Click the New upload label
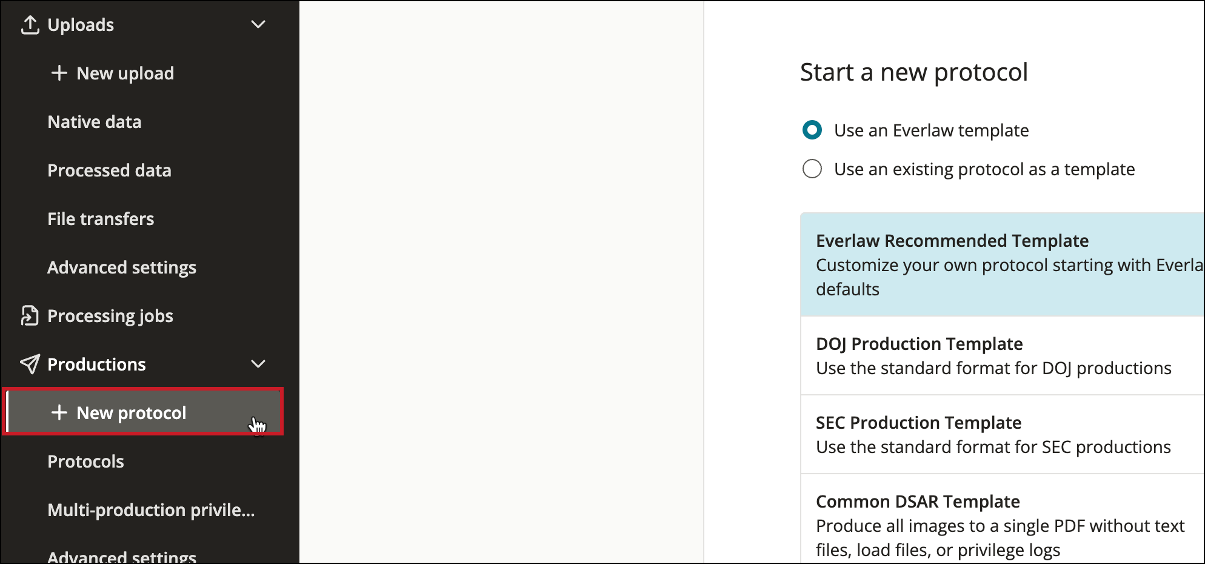 pos(125,73)
